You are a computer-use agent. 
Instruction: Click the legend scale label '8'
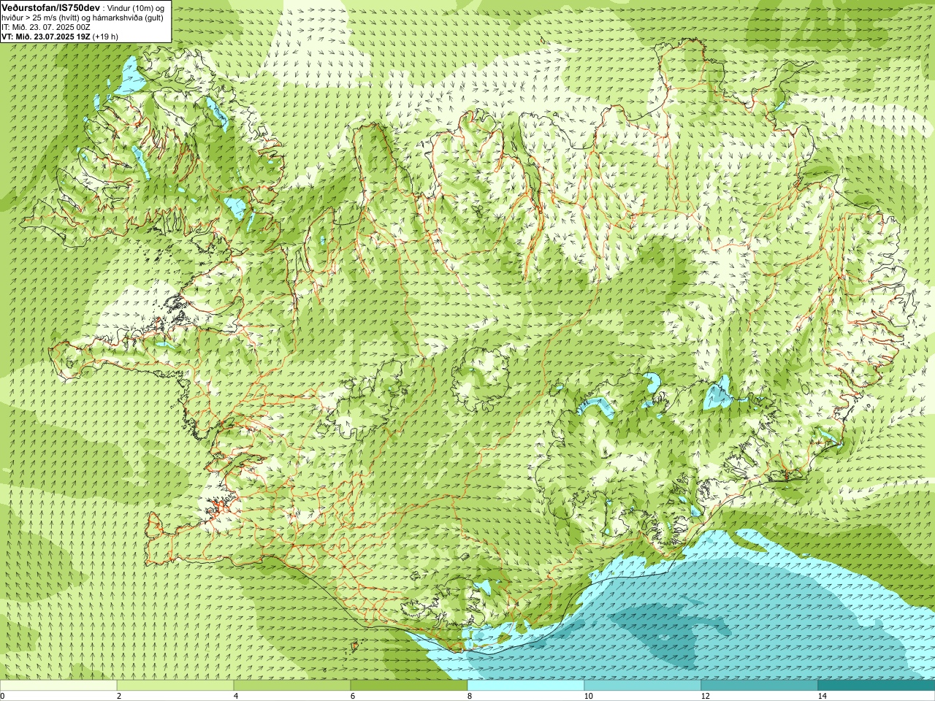coord(470,696)
